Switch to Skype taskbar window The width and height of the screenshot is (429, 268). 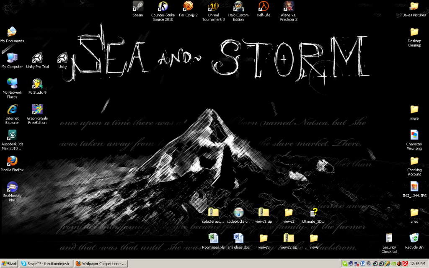pos(46,263)
